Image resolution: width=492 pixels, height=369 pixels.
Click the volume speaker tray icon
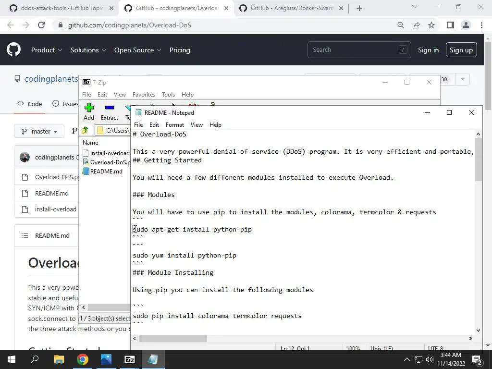[x=429, y=359]
